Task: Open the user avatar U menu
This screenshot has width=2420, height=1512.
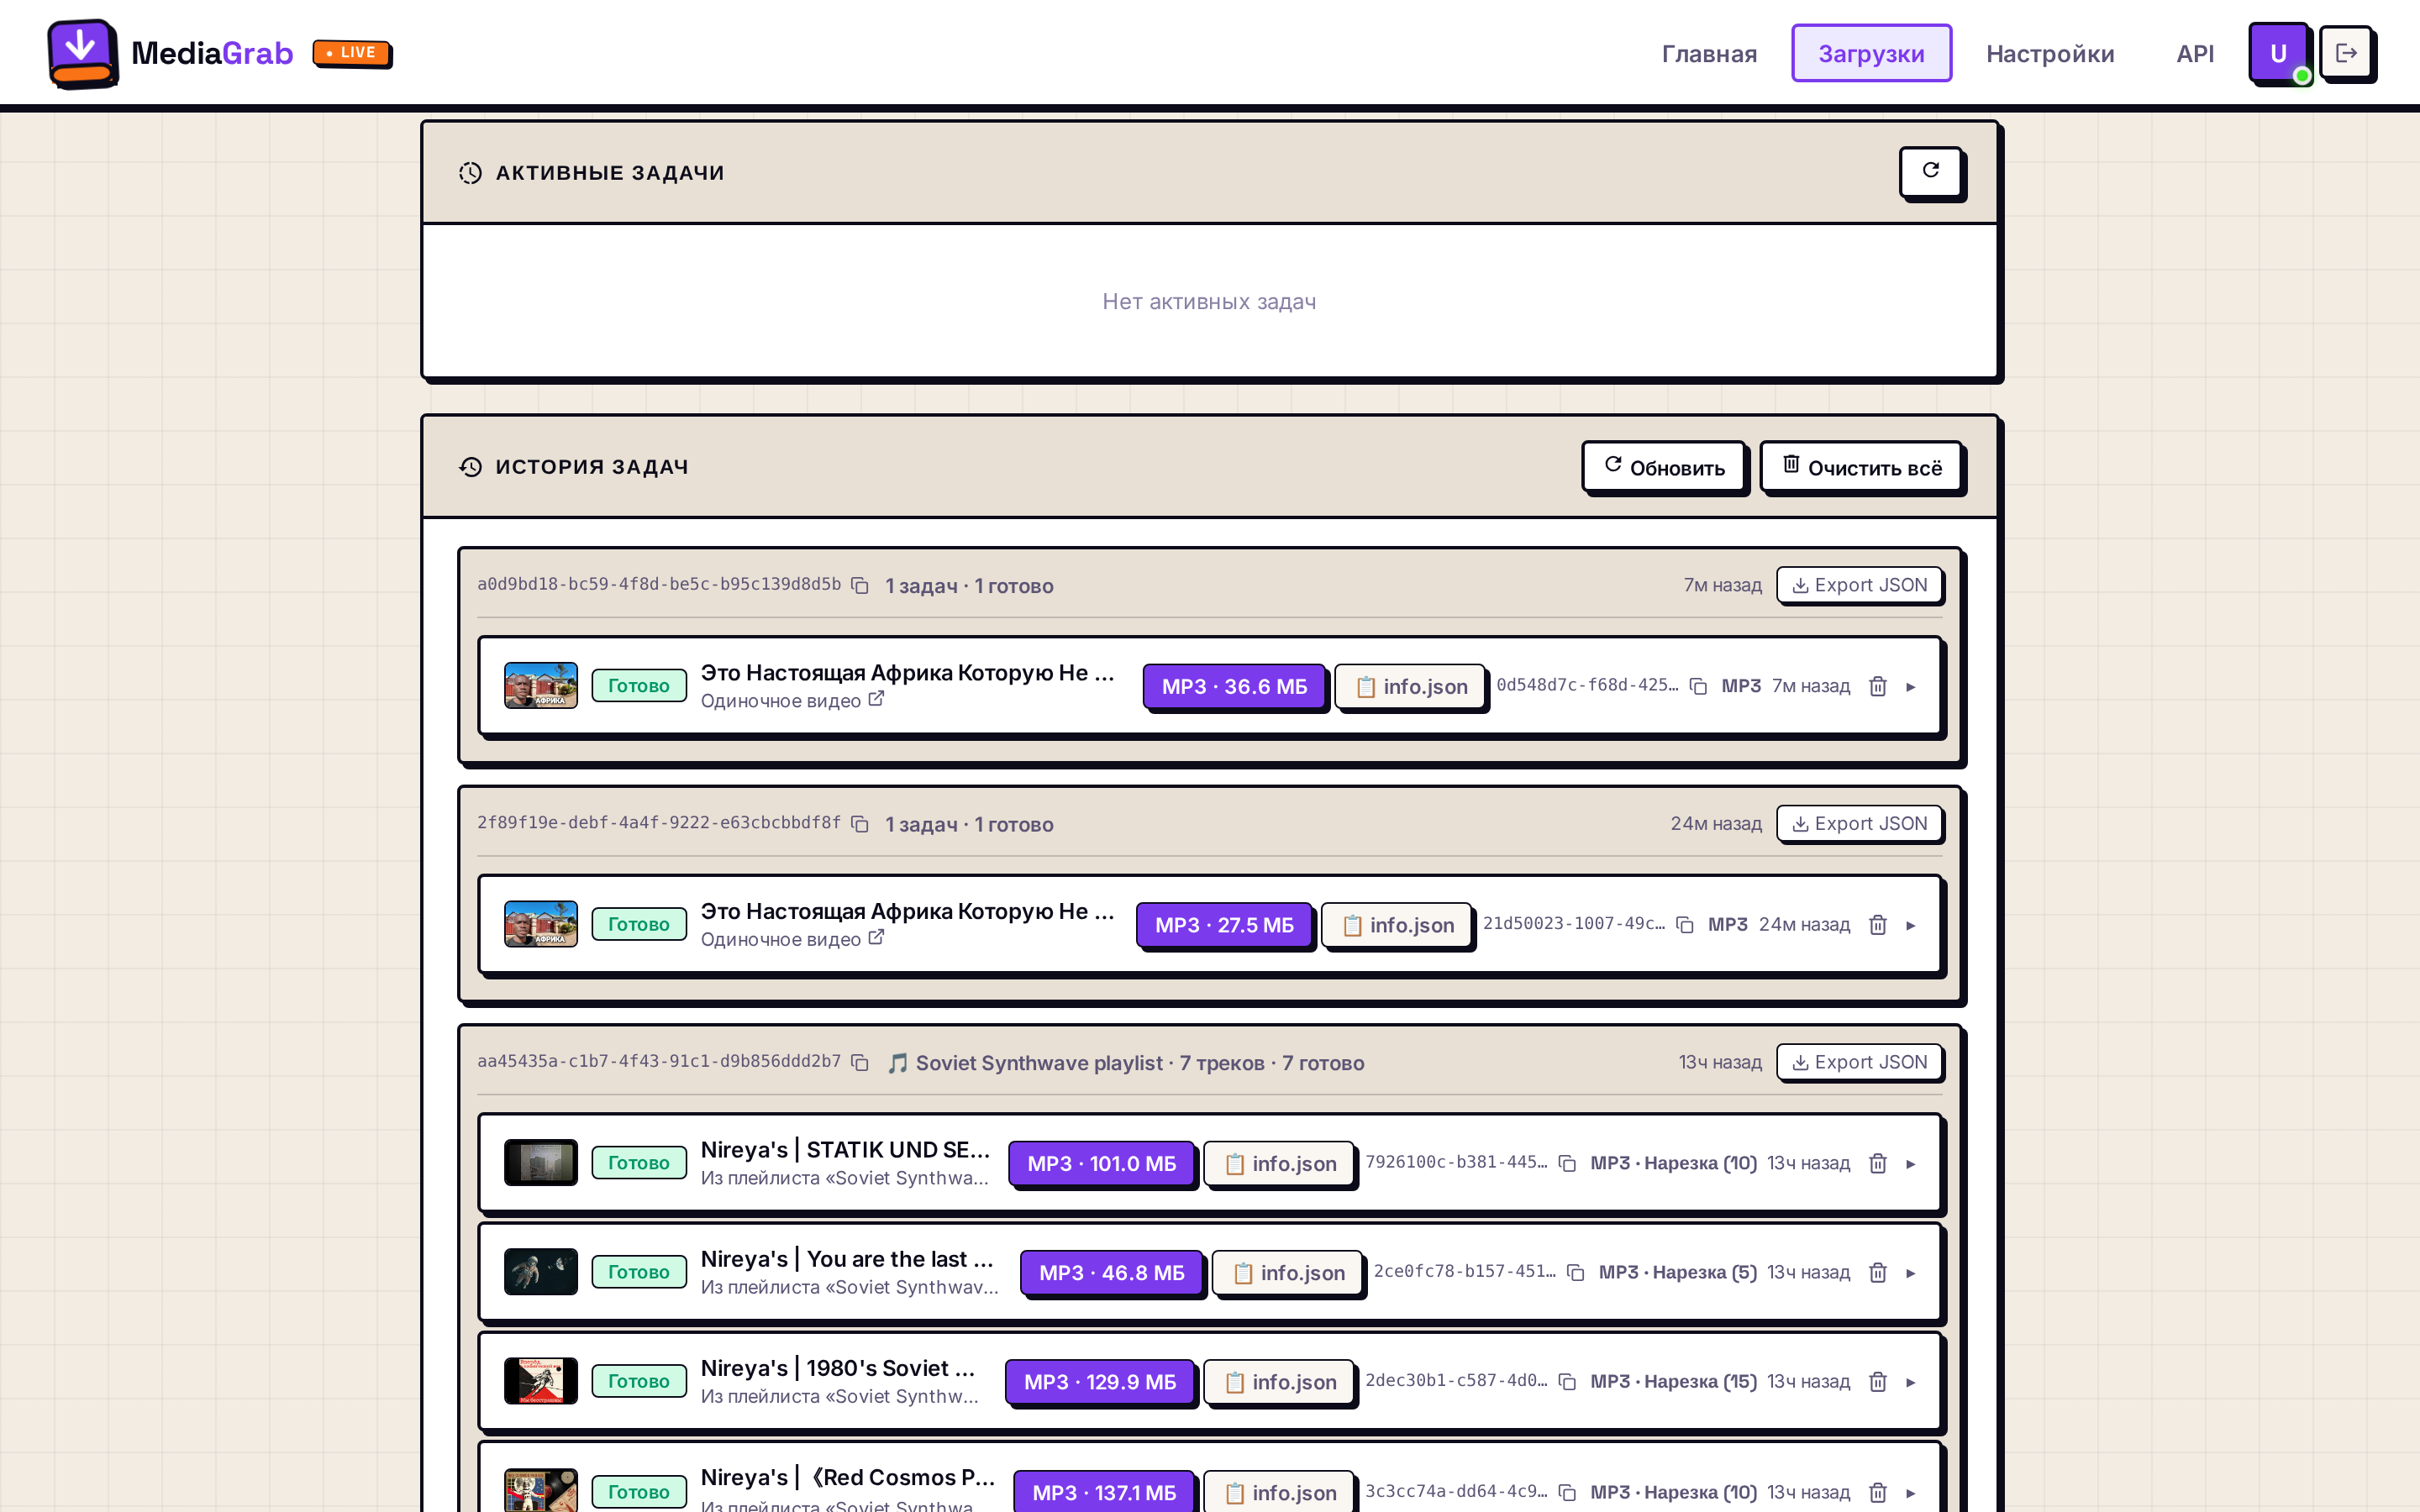Action: (2278, 53)
